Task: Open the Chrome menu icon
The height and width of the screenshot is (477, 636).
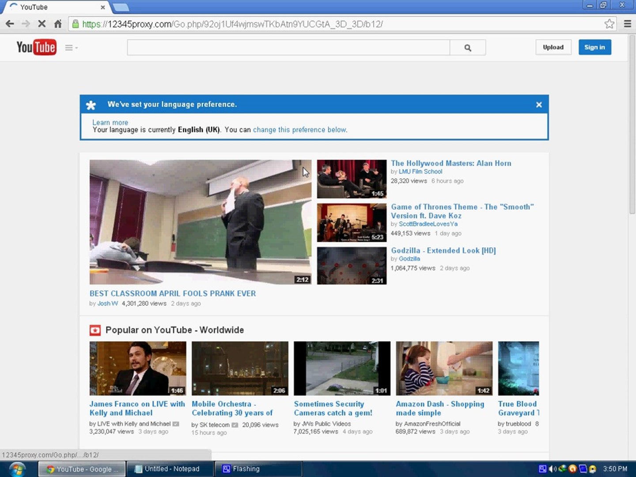Action: [627, 24]
